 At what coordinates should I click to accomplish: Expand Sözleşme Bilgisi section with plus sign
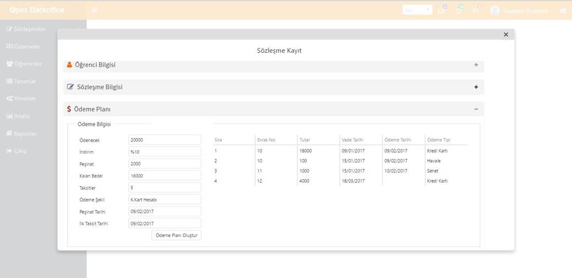(x=476, y=87)
